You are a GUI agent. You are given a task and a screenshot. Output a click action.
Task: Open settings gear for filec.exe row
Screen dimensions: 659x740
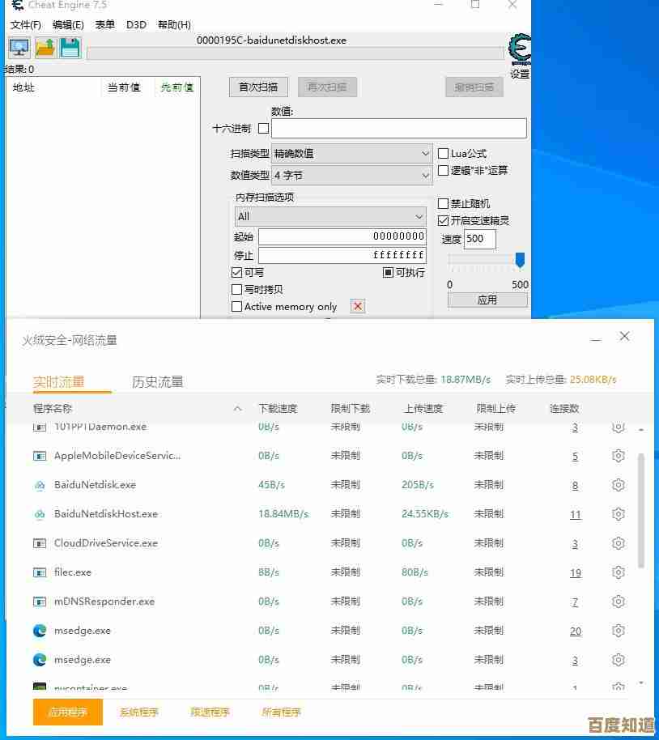pos(619,572)
